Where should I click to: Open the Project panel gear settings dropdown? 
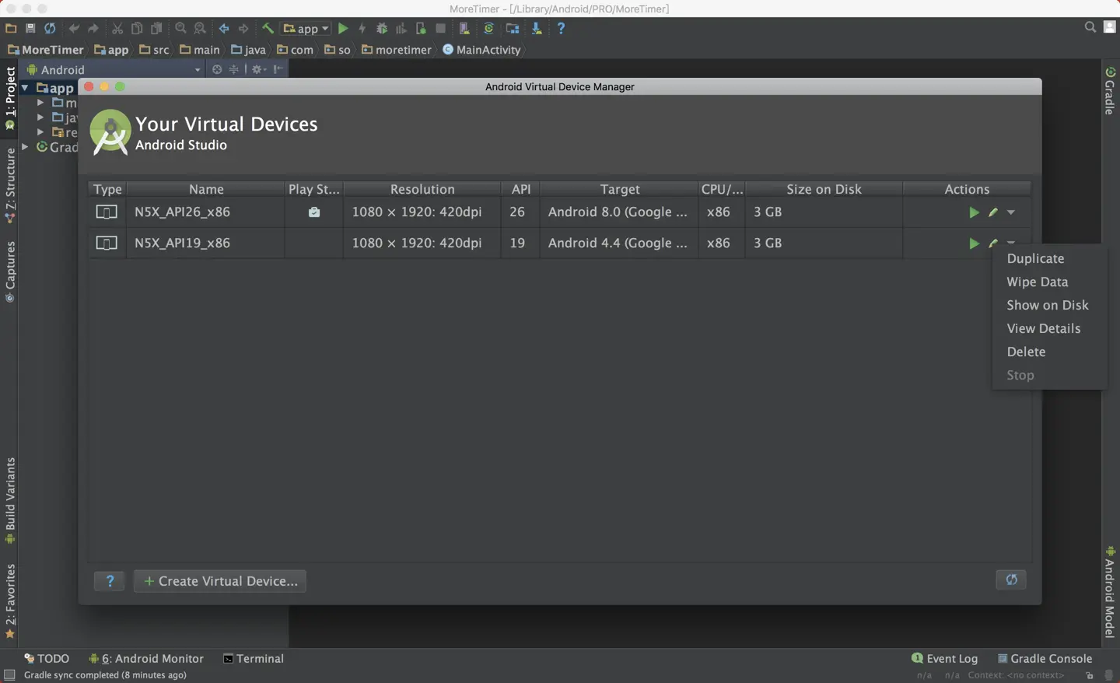(x=259, y=69)
